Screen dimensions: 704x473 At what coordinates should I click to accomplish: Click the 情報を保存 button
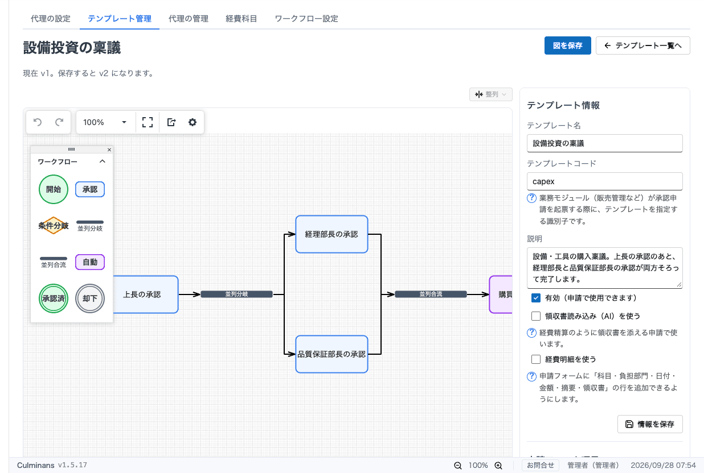tap(650, 424)
